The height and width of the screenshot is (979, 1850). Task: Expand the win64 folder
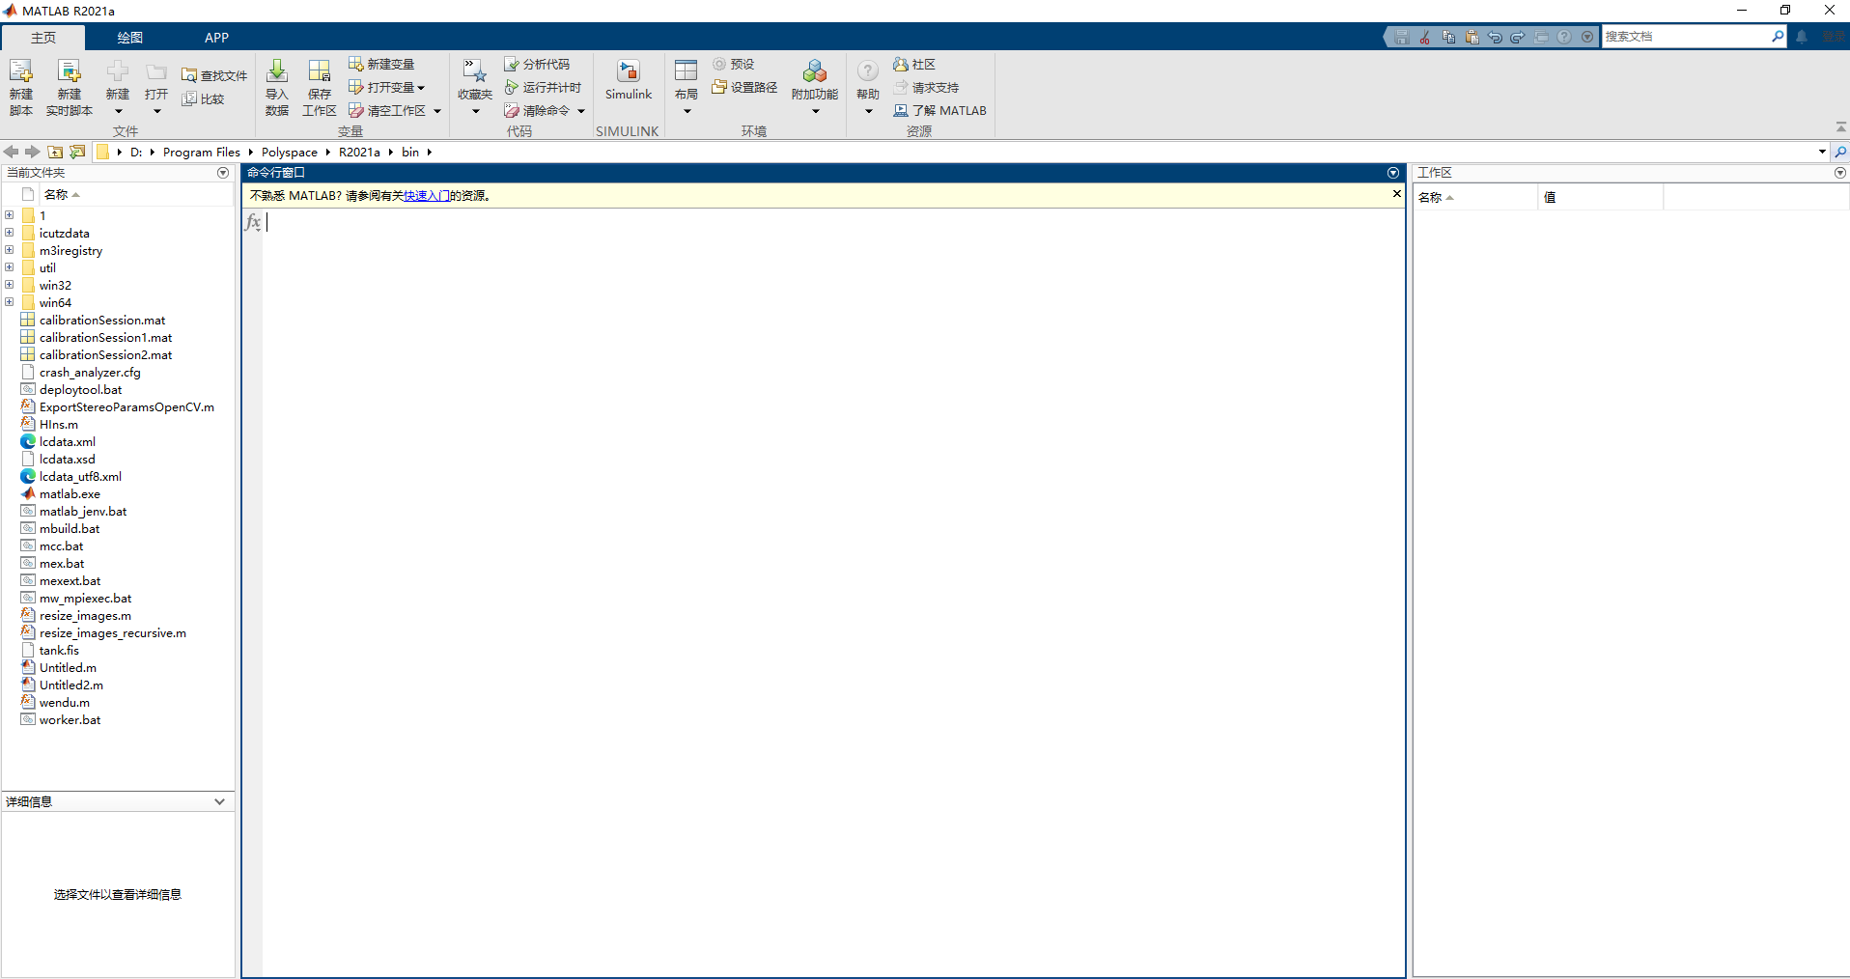pos(10,302)
